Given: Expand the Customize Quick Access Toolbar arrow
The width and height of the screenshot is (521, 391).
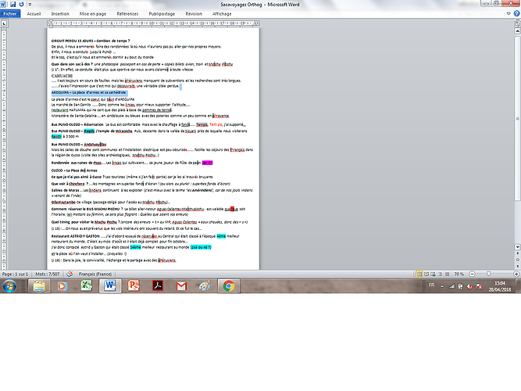Looking at the screenshot, I should (x=30, y=5).
